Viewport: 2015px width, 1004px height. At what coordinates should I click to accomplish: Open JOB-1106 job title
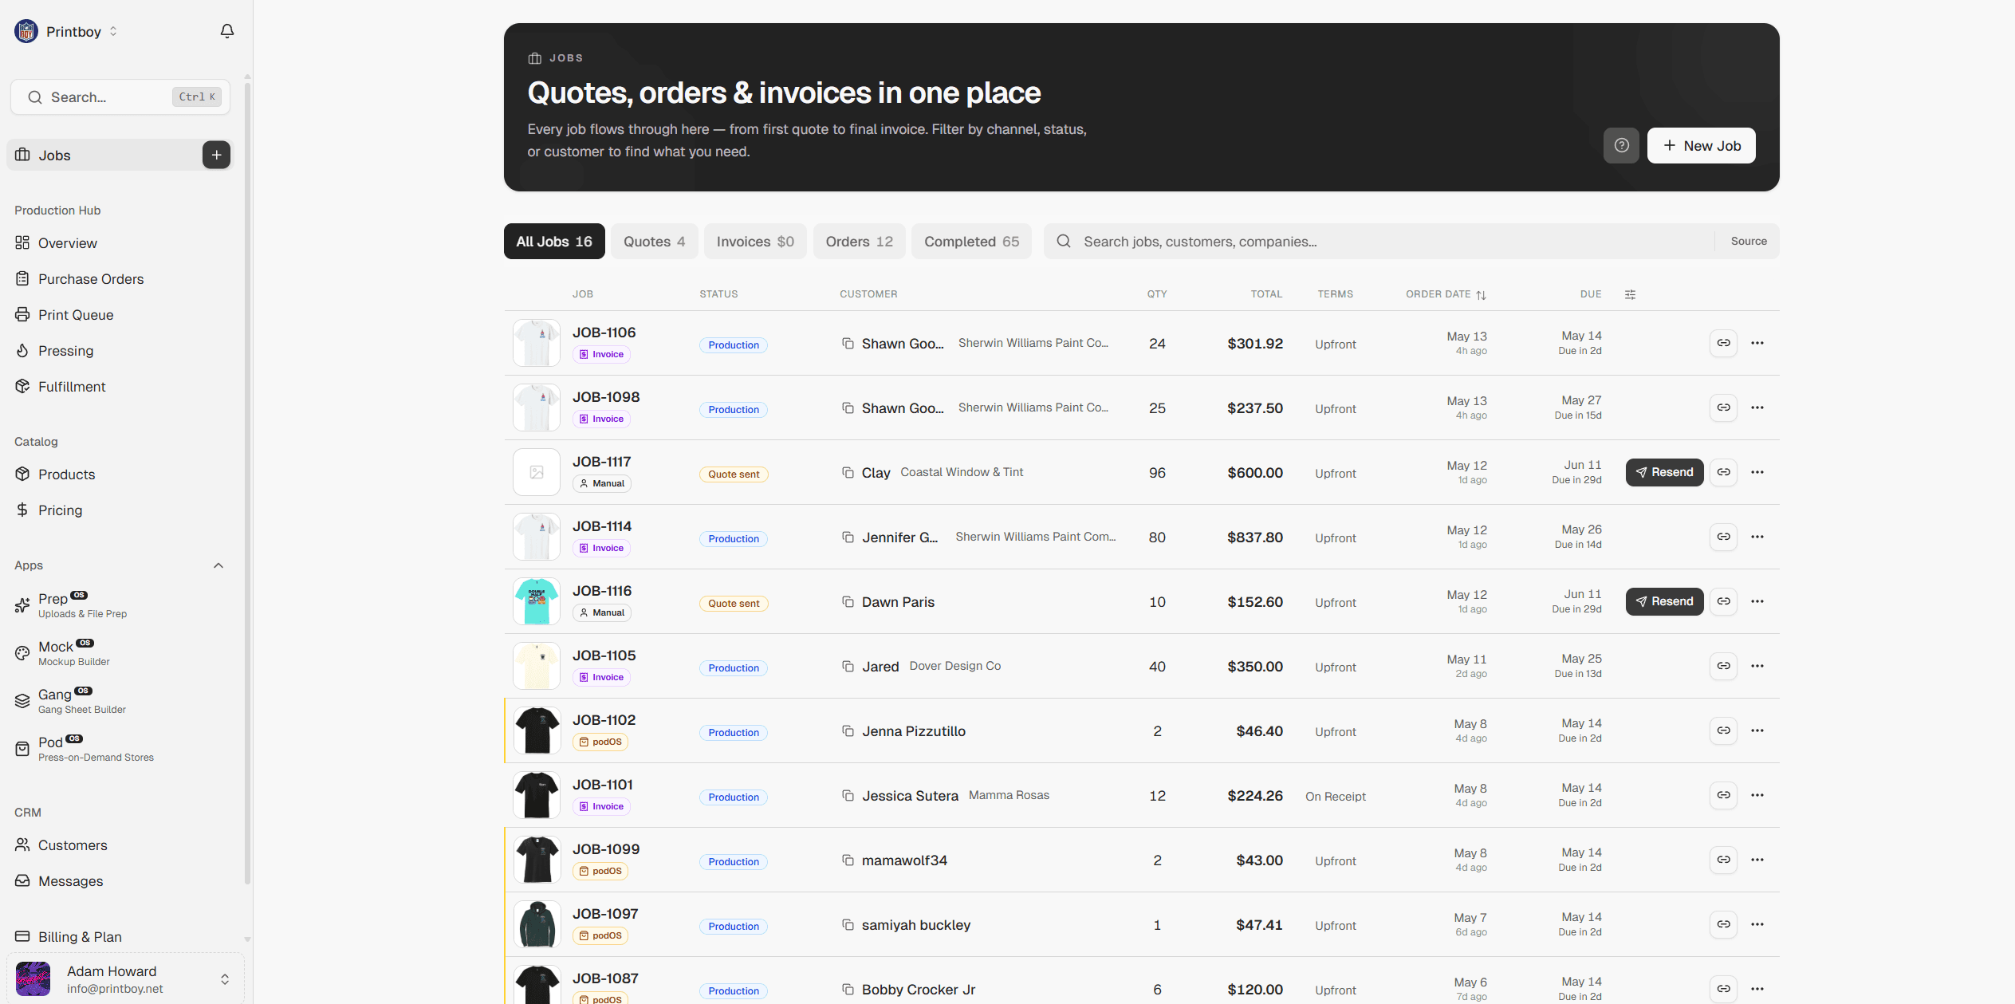604,333
